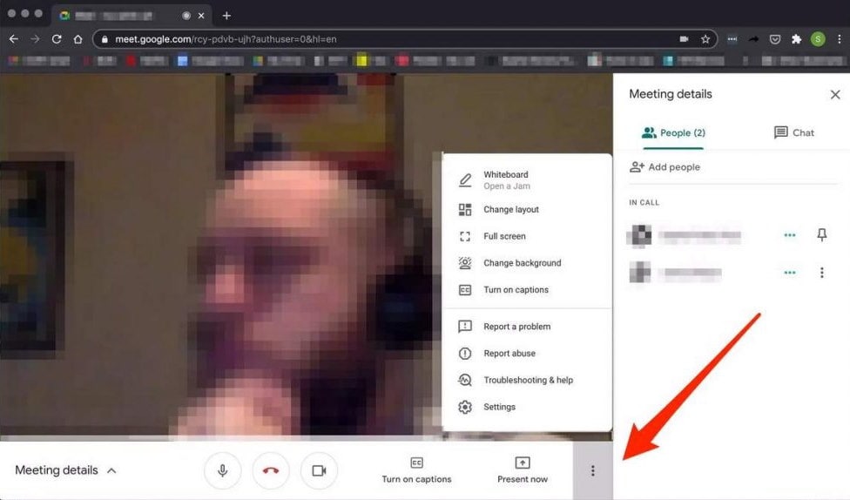
Task: Click Present now button
Action: point(522,470)
